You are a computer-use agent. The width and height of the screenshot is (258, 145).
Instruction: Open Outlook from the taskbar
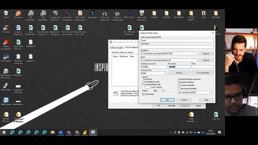[x=61, y=133]
